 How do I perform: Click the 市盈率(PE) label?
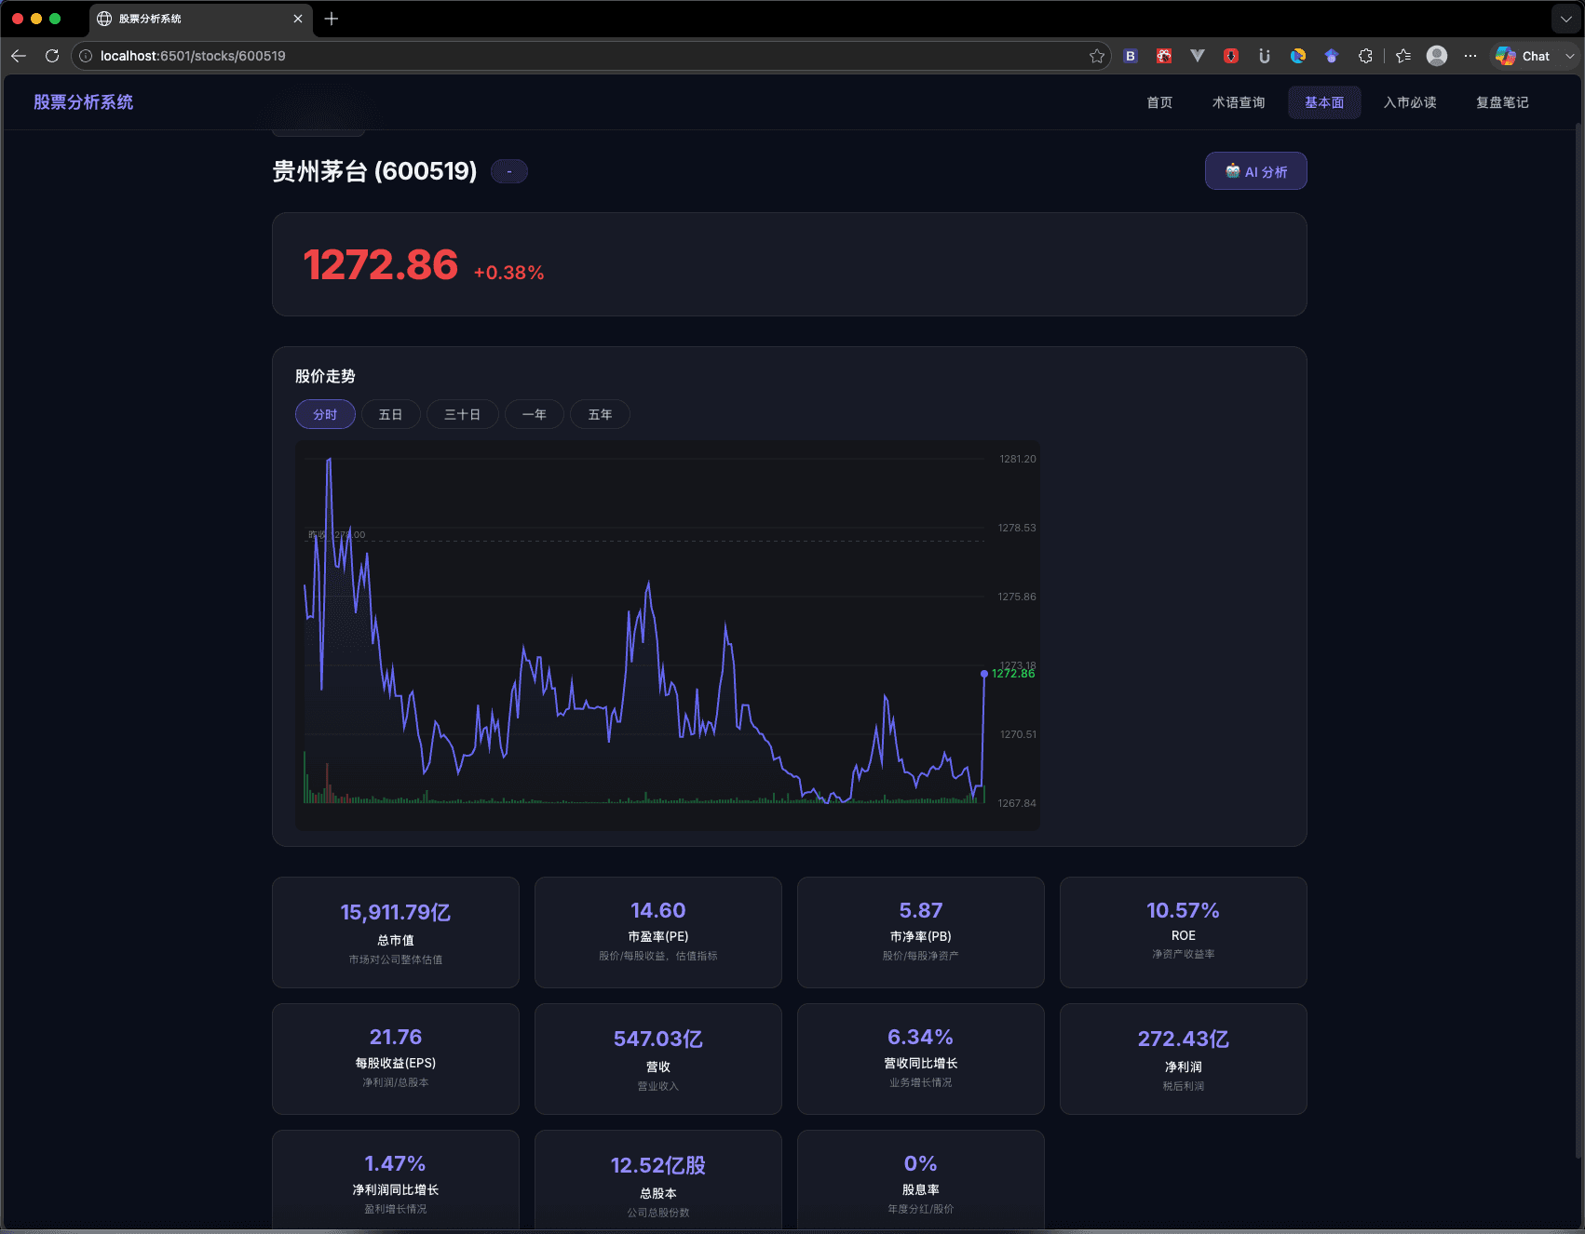coord(658,936)
